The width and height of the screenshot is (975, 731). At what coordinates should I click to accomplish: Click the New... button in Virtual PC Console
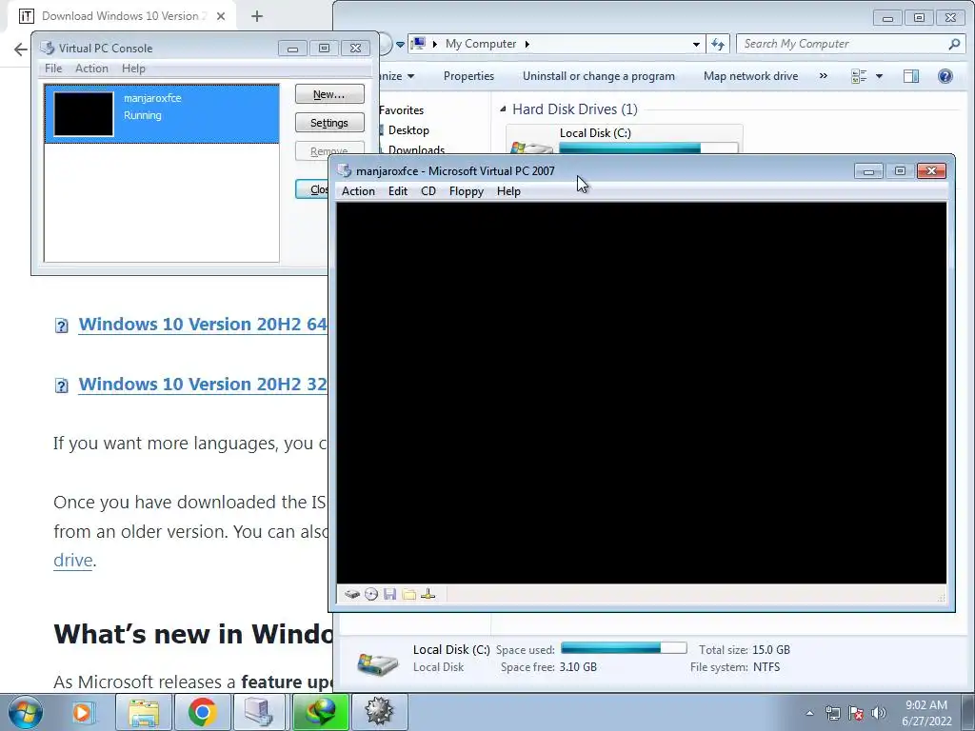click(329, 94)
